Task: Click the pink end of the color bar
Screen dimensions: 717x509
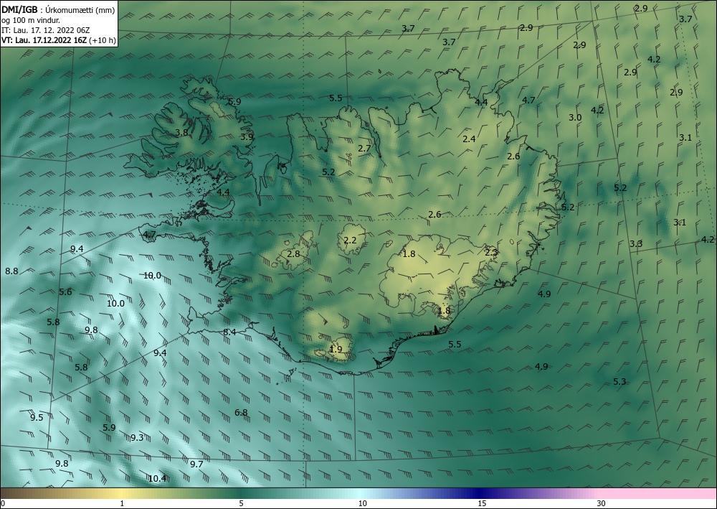Action: click(658, 493)
